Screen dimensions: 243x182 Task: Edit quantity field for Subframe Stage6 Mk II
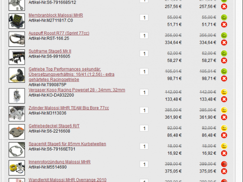[x=144, y=54]
